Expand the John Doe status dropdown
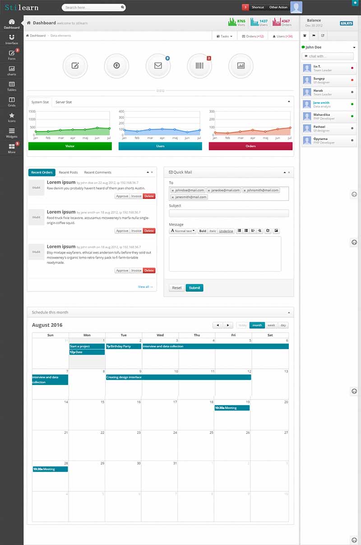The height and width of the screenshot is (545, 361). [x=354, y=47]
